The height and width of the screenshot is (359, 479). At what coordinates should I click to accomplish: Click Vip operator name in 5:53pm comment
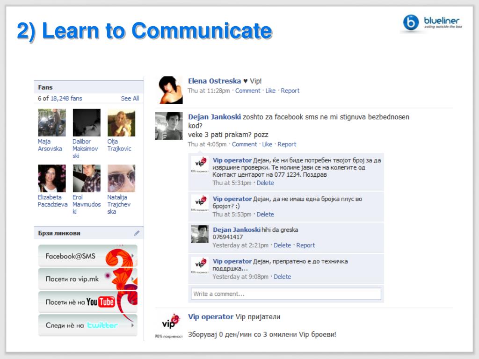[x=232, y=199]
